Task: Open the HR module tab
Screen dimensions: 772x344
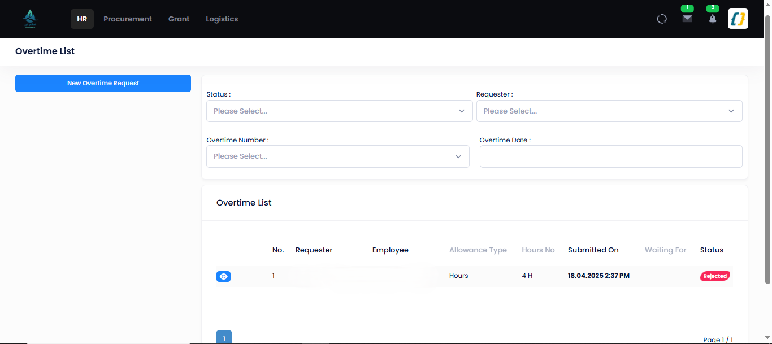Action: 82,19
